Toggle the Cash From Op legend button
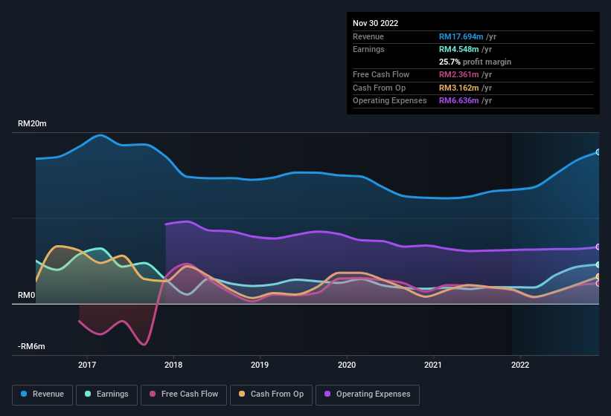 pyautogui.click(x=271, y=394)
